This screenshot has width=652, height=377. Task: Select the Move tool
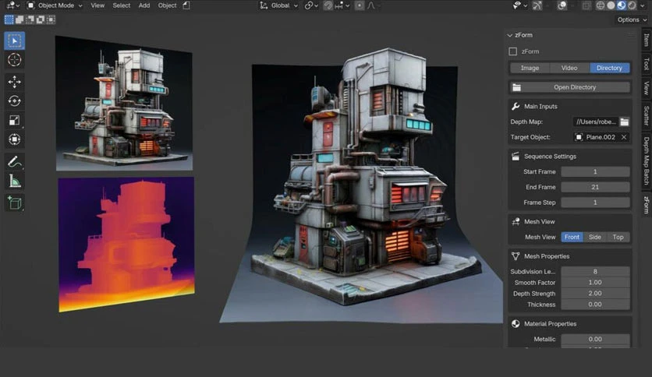pyautogui.click(x=15, y=82)
